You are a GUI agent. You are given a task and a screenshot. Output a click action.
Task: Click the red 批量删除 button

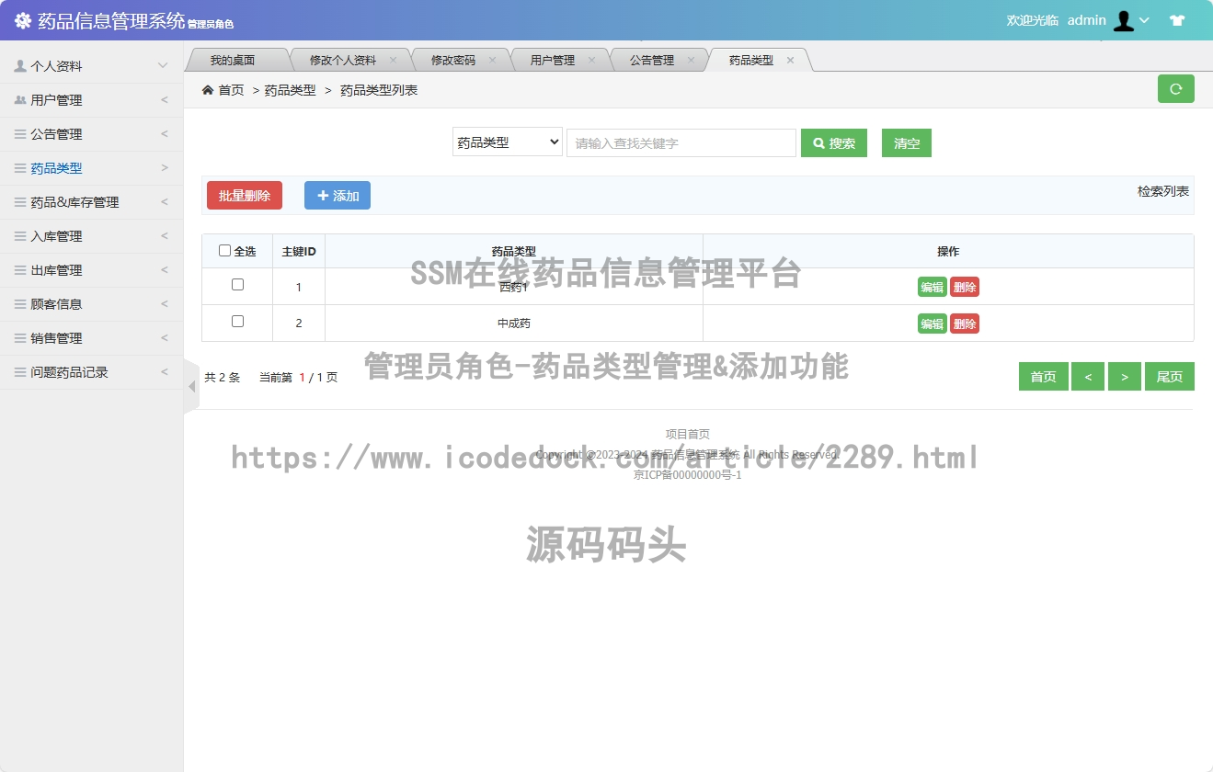(x=245, y=196)
